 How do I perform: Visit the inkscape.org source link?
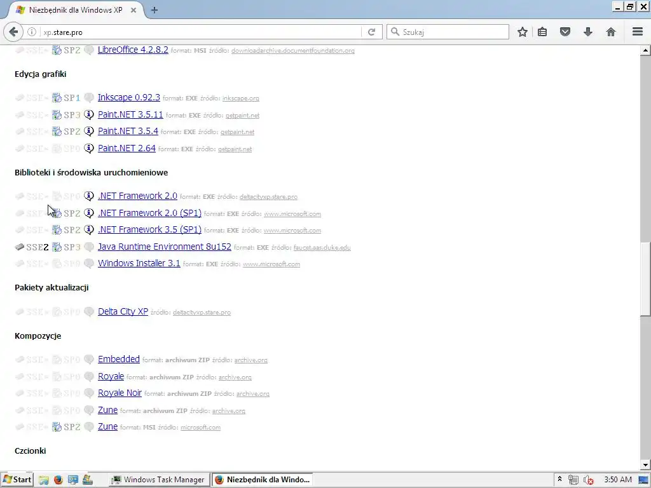pos(241,98)
